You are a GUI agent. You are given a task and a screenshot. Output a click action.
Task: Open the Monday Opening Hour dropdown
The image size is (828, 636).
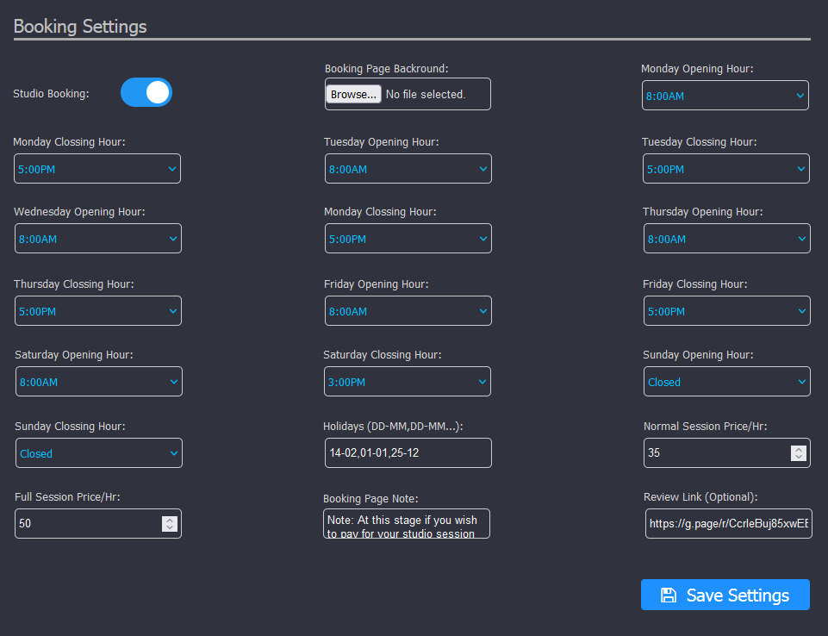click(725, 96)
